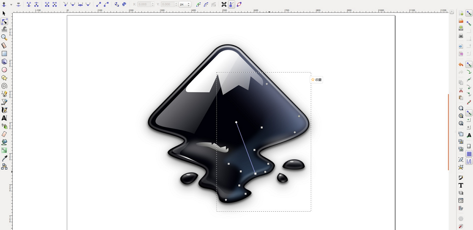Click gradient handle circle node on canvas
473x230 pixels.
click(x=236, y=122)
